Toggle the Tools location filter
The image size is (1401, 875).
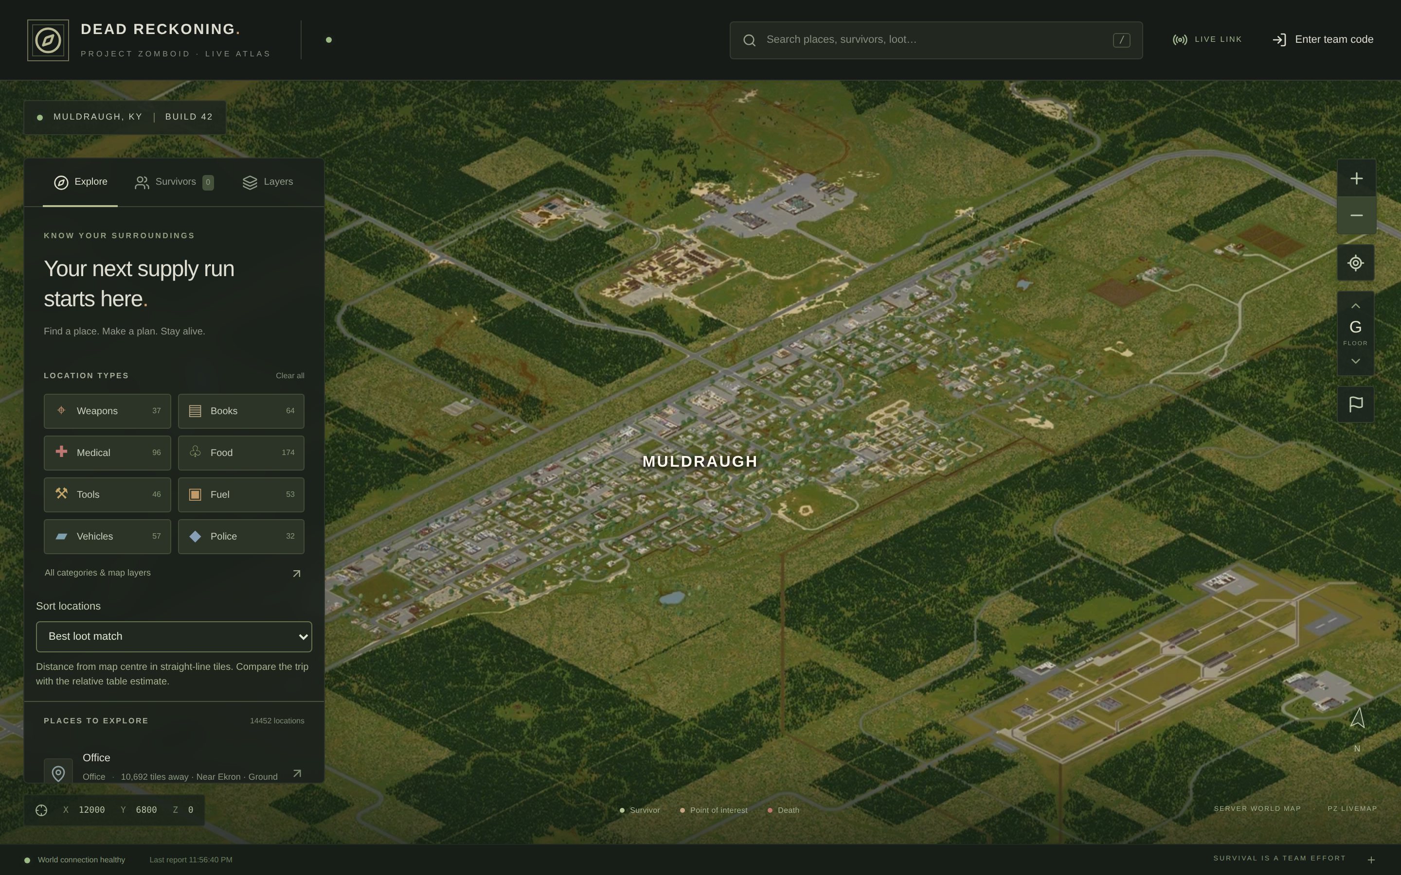coord(107,494)
